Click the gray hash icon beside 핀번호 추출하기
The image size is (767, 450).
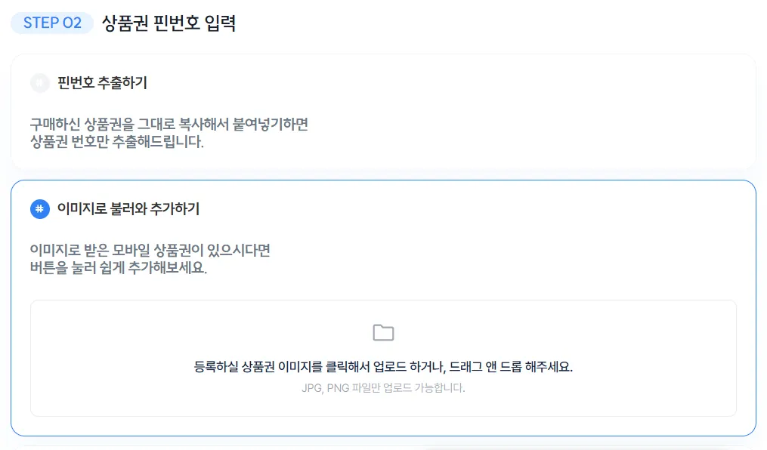40,83
